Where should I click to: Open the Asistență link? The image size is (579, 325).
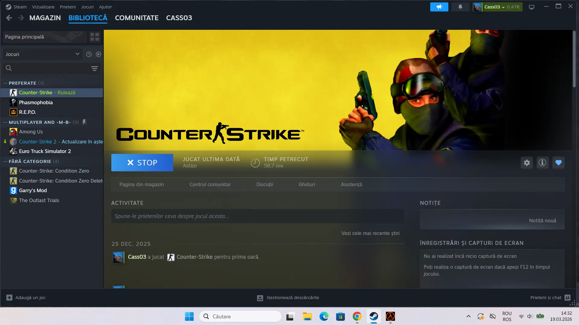(352, 184)
